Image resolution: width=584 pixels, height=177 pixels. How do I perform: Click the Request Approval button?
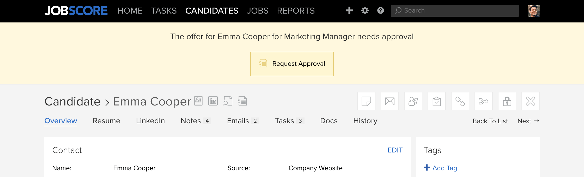292,64
